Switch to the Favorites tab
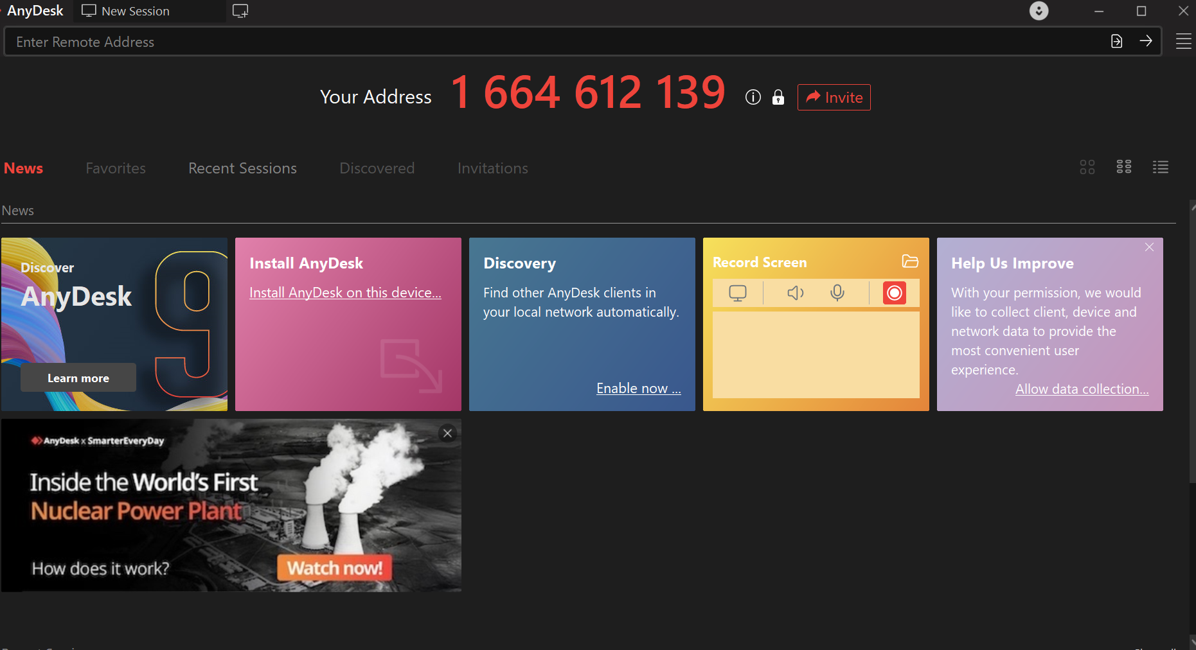Image resolution: width=1196 pixels, height=650 pixels. coord(116,168)
